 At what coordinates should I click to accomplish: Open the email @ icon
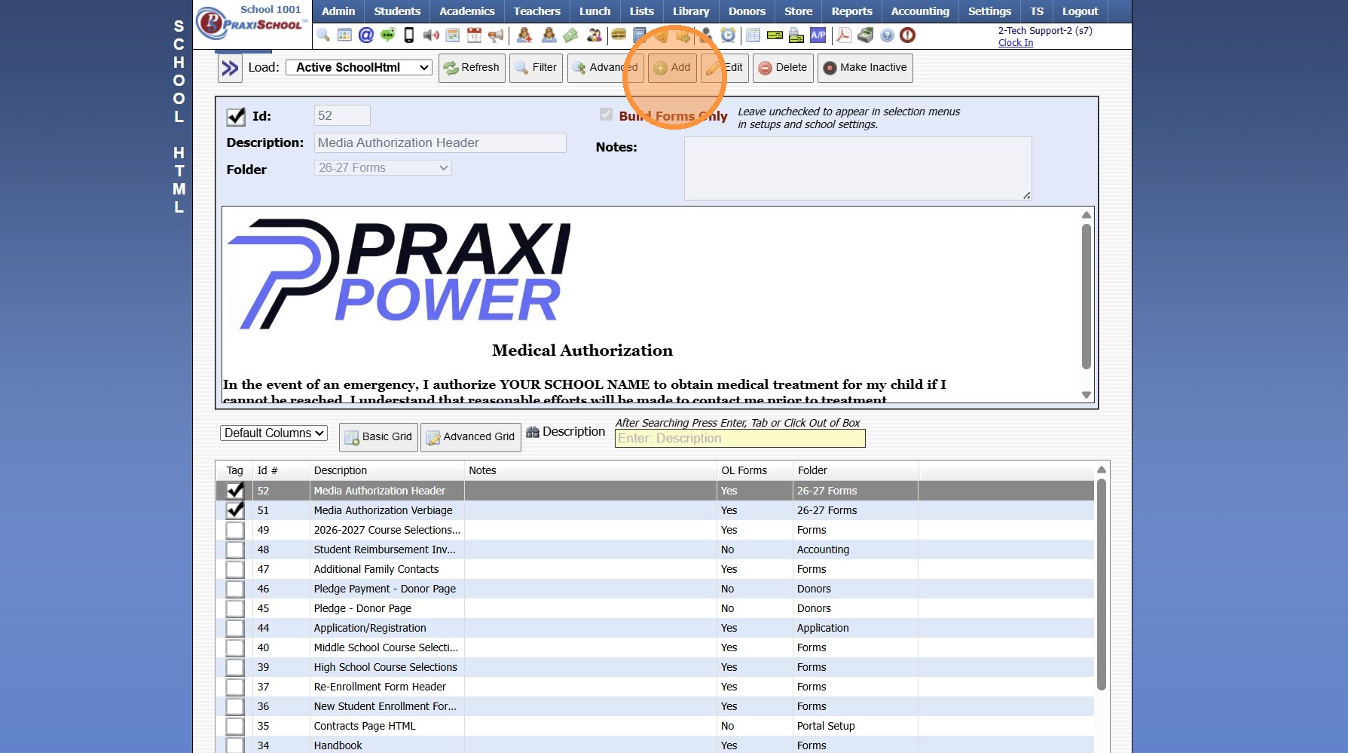coord(366,35)
